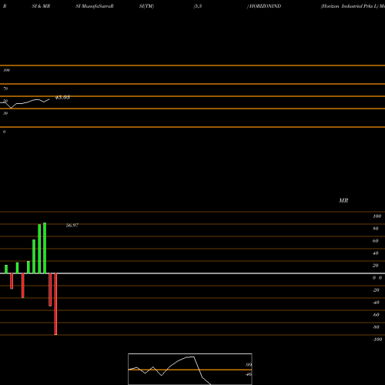Click the HORIZONIND symbol in the header
385x385 pixels.
coord(265,6)
